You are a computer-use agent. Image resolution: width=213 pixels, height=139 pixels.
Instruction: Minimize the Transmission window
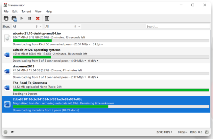pos(181,5)
